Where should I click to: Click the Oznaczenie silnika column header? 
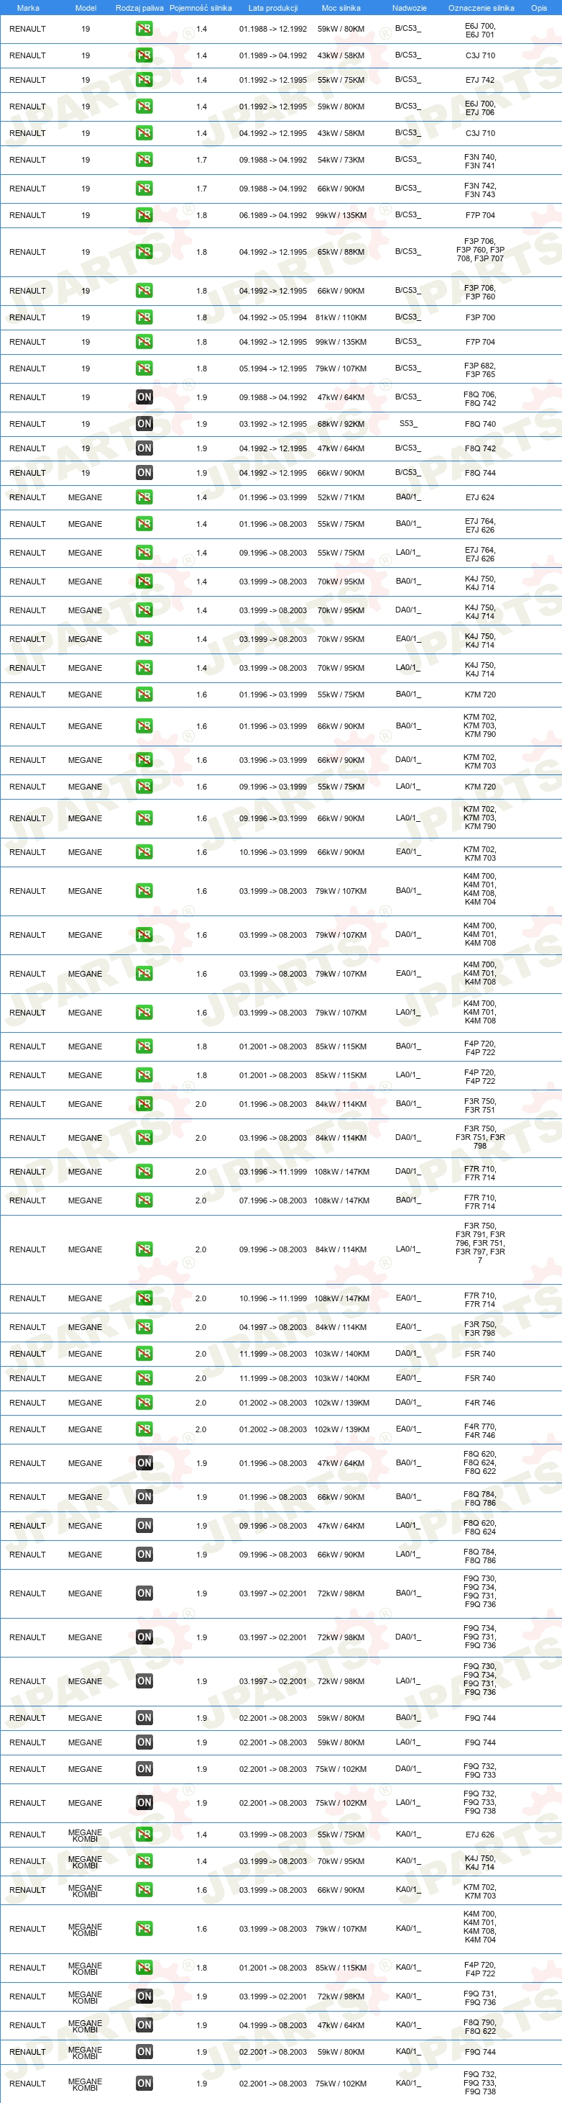pyautogui.click(x=482, y=8)
